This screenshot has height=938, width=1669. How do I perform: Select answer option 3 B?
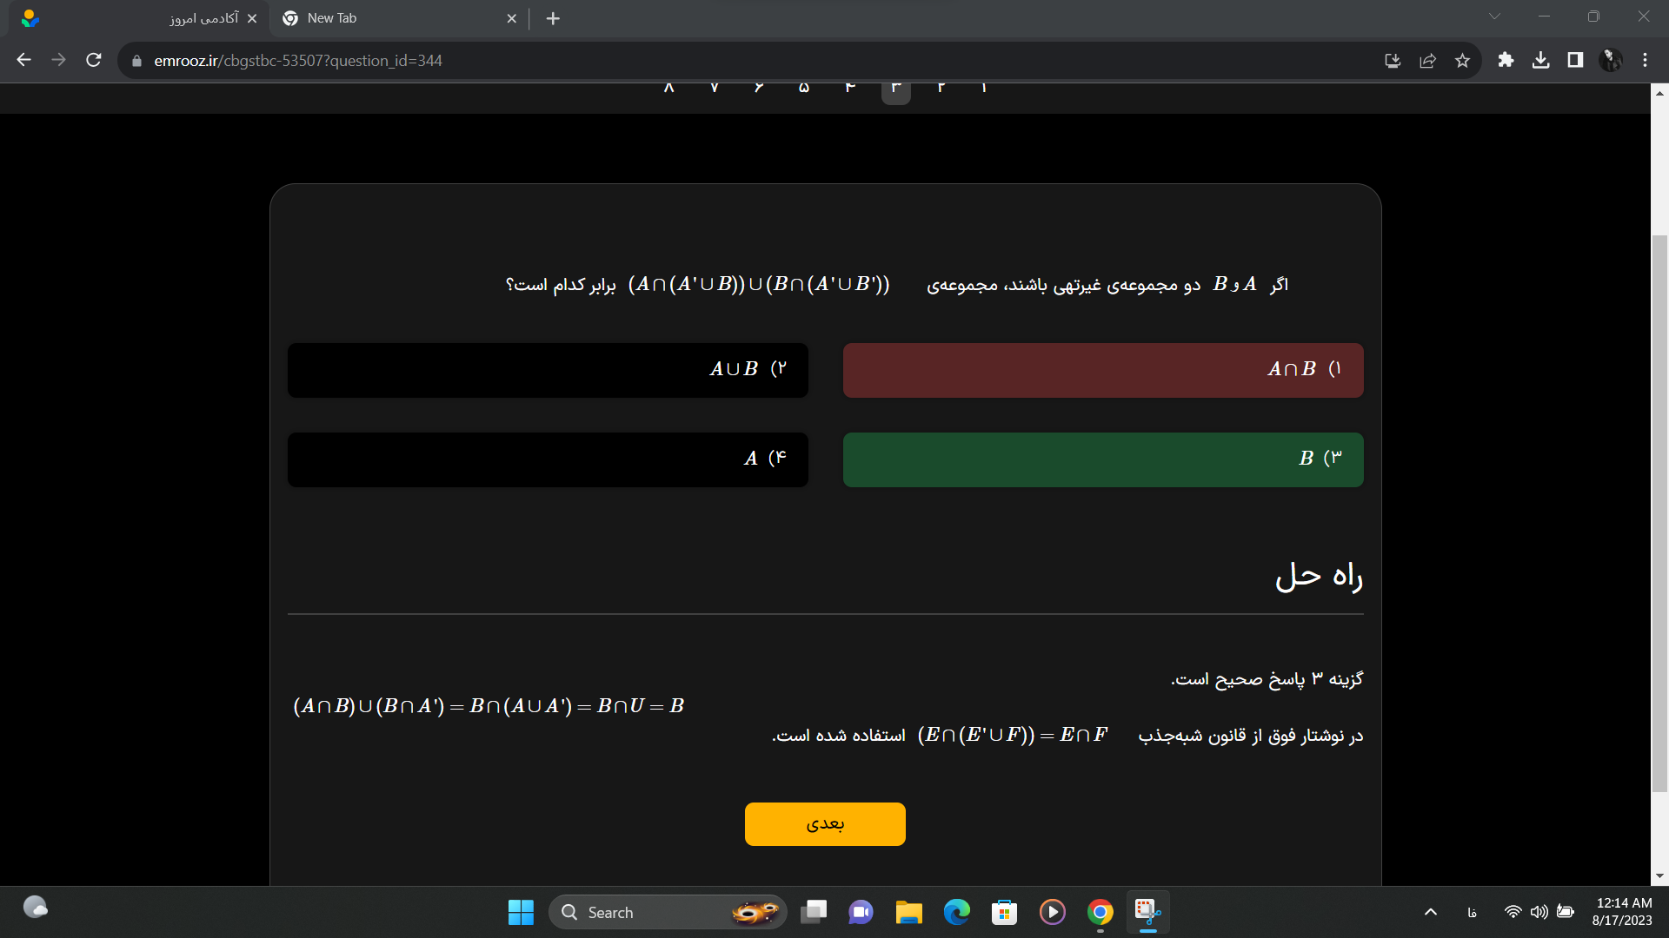[1102, 459]
